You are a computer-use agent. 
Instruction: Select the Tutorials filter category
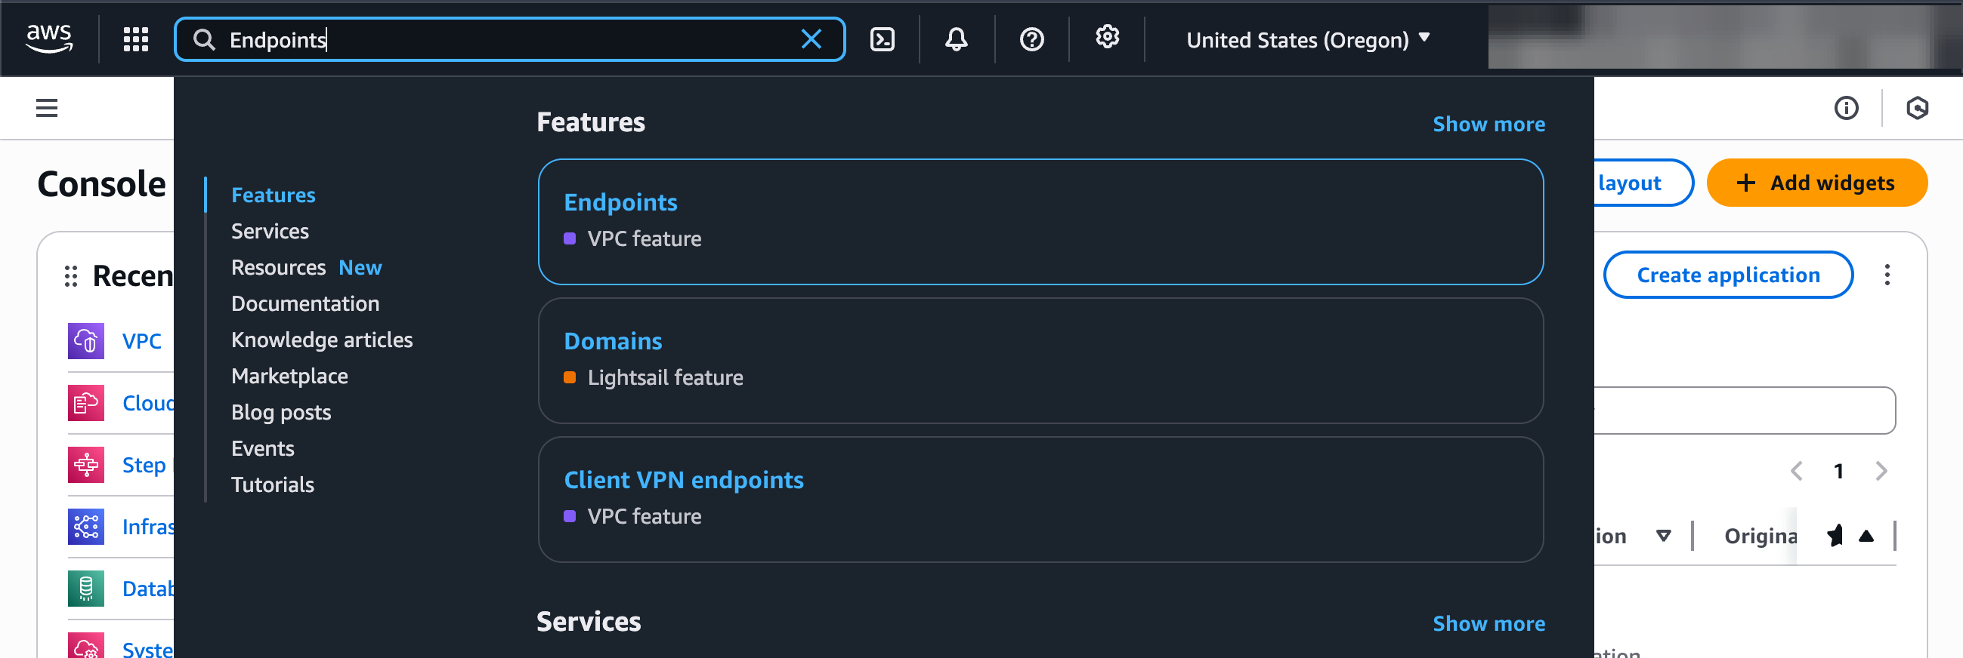(x=273, y=484)
